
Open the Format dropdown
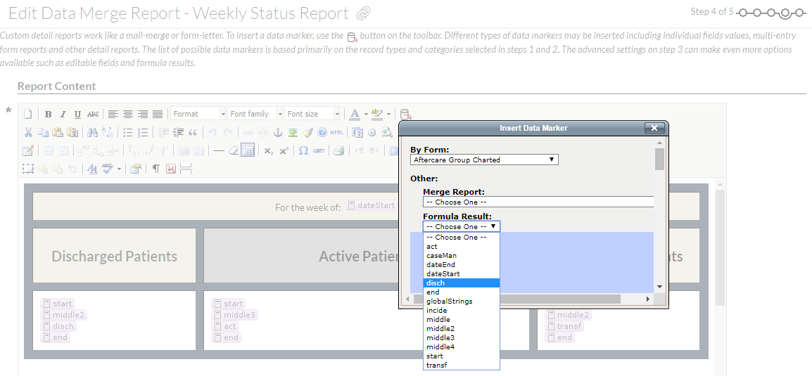(x=198, y=114)
